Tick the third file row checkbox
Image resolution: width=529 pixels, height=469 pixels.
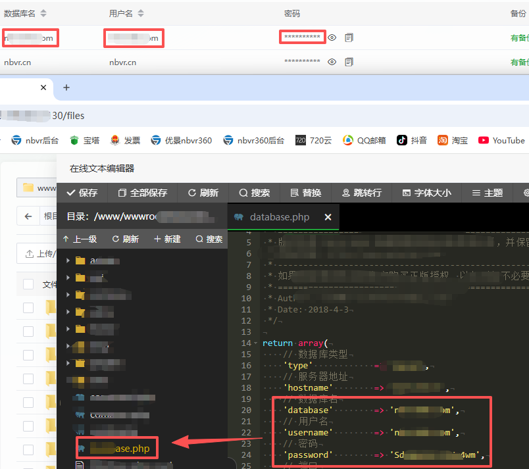coord(28,355)
